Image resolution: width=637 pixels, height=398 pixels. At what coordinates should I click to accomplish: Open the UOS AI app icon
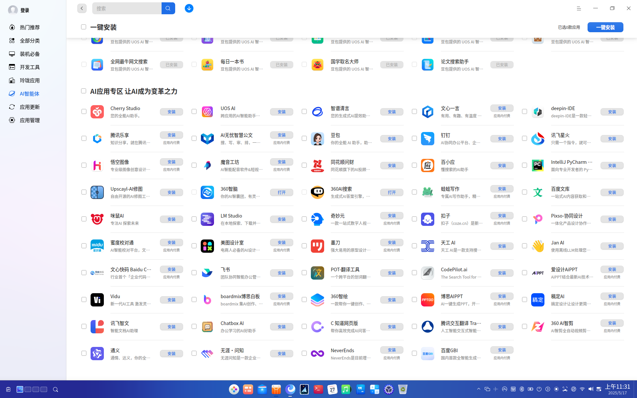(x=207, y=112)
